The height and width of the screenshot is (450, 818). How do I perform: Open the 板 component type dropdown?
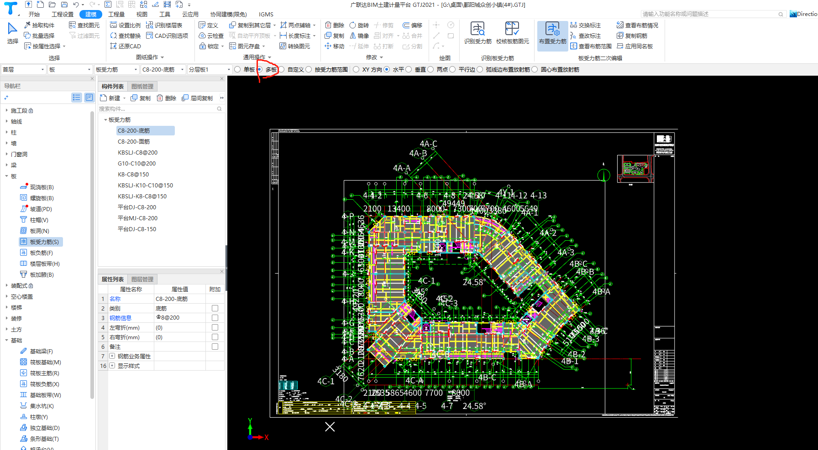70,69
